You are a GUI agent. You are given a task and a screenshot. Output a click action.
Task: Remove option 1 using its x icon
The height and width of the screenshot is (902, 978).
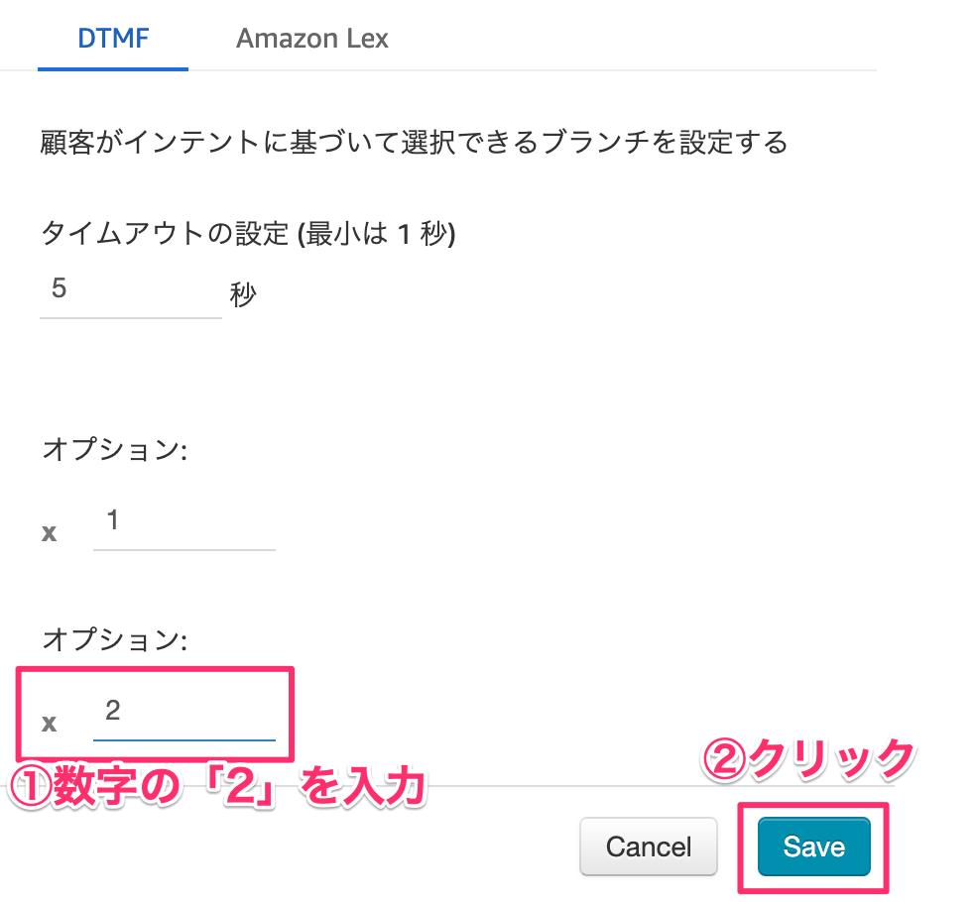click(x=49, y=533)
